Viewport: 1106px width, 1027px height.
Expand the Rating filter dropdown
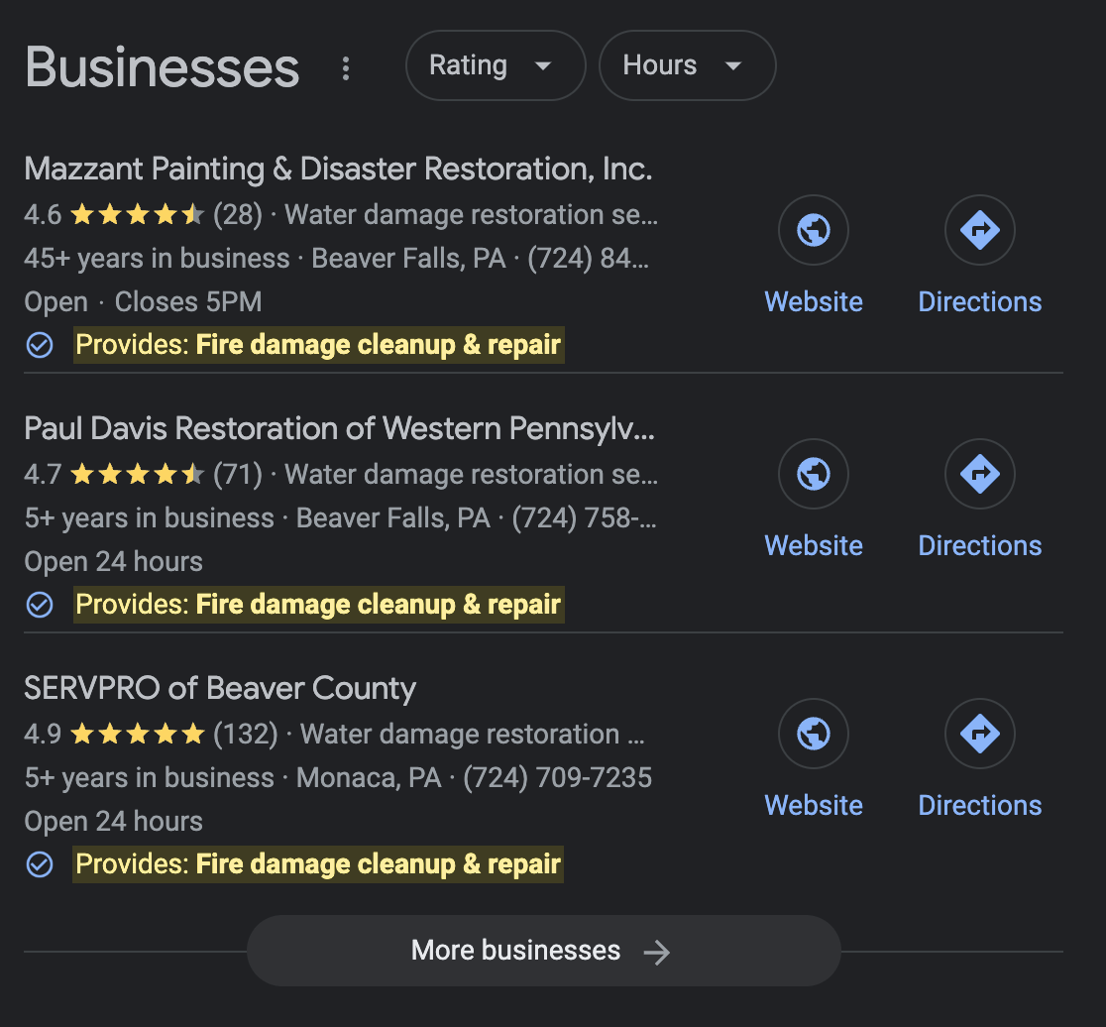(x=495, y=66)
